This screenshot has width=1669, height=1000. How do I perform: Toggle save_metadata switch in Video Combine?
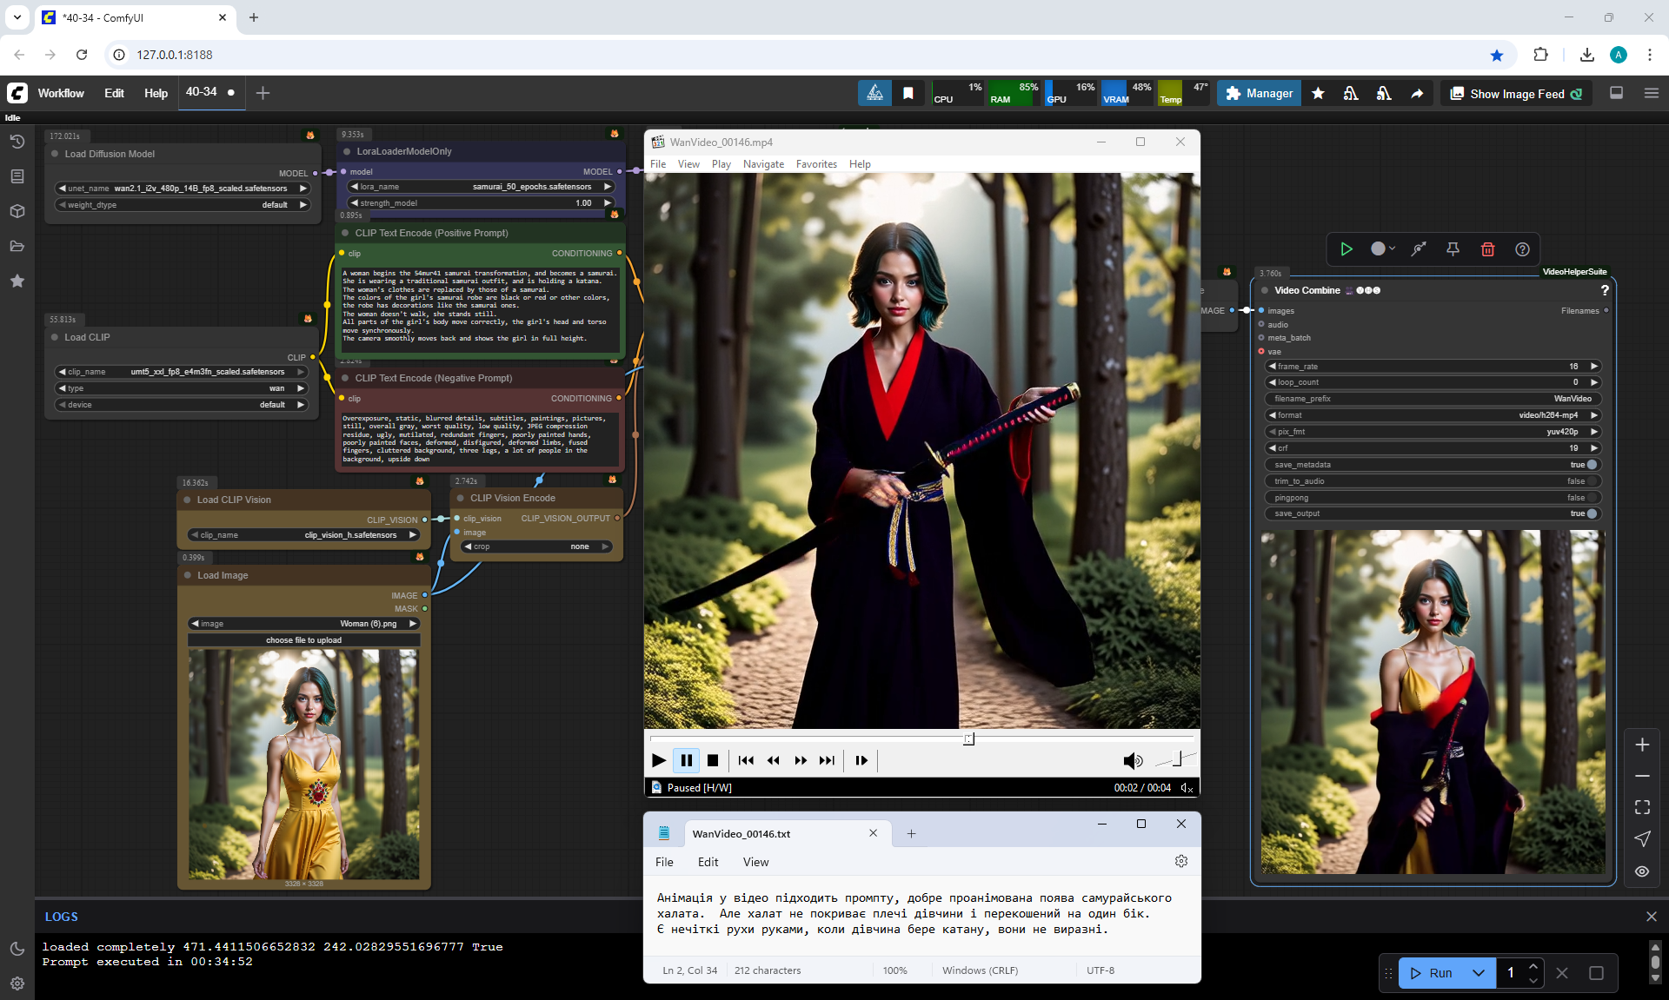click(x=1591, y=465)
